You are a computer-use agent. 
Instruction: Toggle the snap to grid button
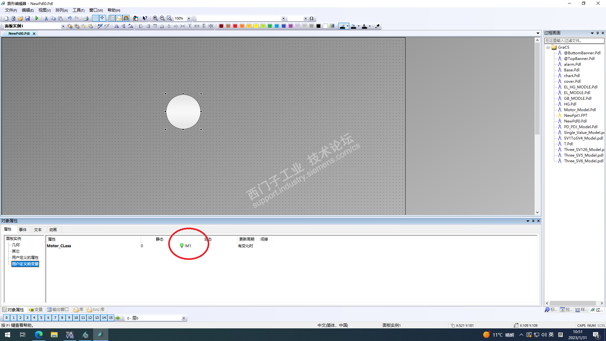coord(102,18)
